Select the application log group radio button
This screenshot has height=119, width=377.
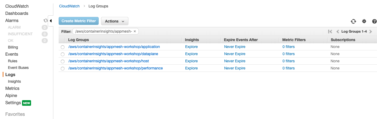pyautogui.click(x=63, y=47)
